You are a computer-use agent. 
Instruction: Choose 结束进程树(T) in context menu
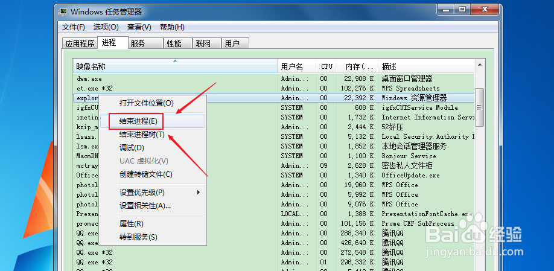tap(153, 135)
